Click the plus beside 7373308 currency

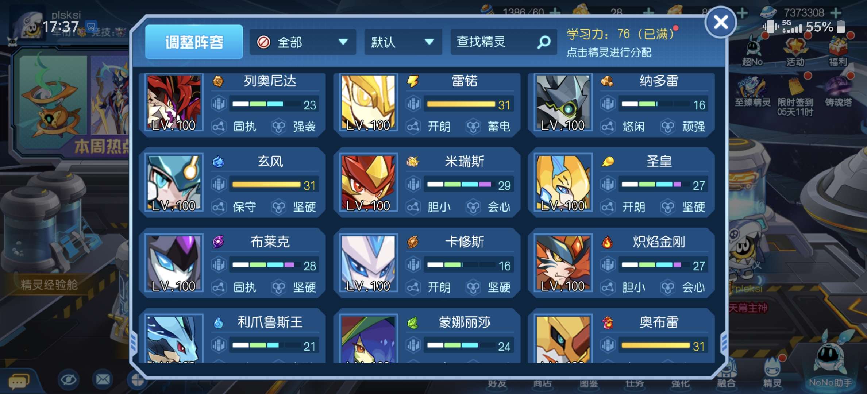836,13
